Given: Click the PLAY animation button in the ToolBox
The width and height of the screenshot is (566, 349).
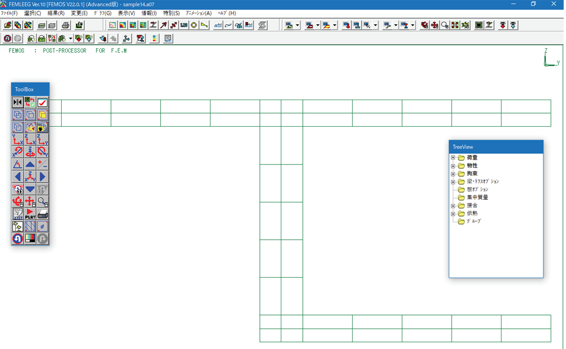Looking at the screenshot, I should point(30,214).
